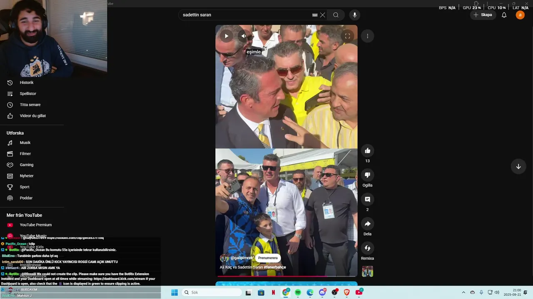
Task: Open Microsoft Edge from taskbar
Action: coord(310,292)
